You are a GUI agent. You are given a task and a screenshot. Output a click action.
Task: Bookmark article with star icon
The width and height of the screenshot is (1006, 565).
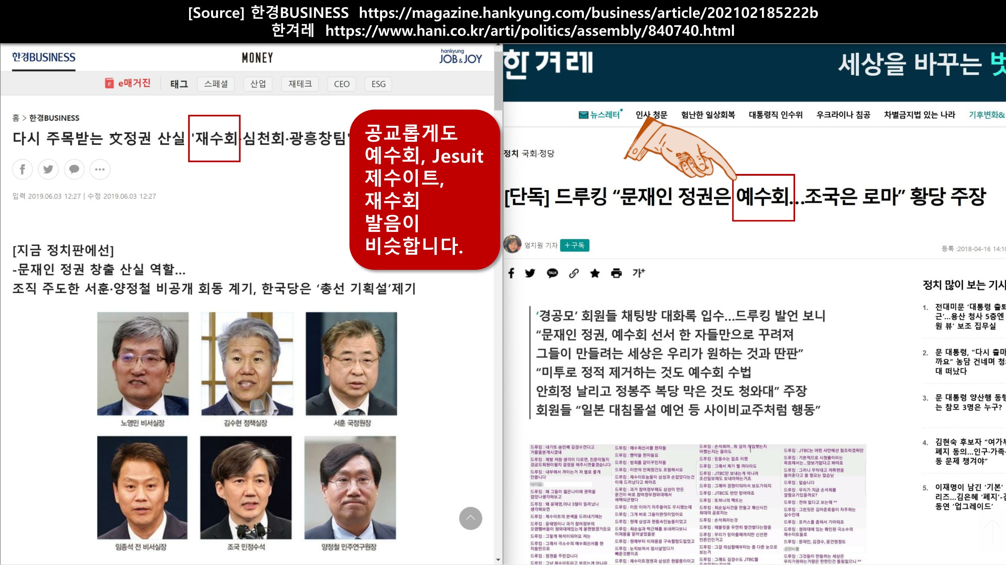pyautogui.click(x=595, y=273)
